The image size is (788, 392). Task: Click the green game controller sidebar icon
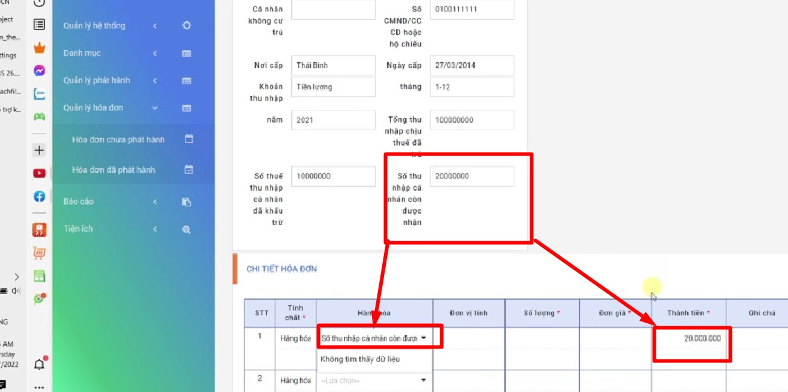pyautogui.click(x=39, y=117)
